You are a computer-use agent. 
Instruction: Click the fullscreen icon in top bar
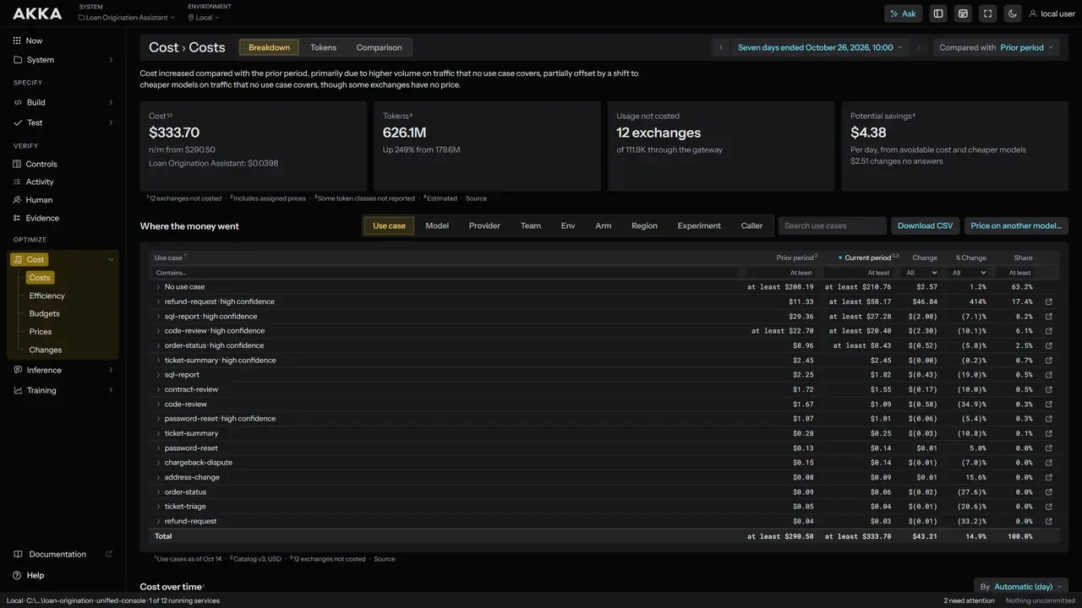[x=987, y=14]
